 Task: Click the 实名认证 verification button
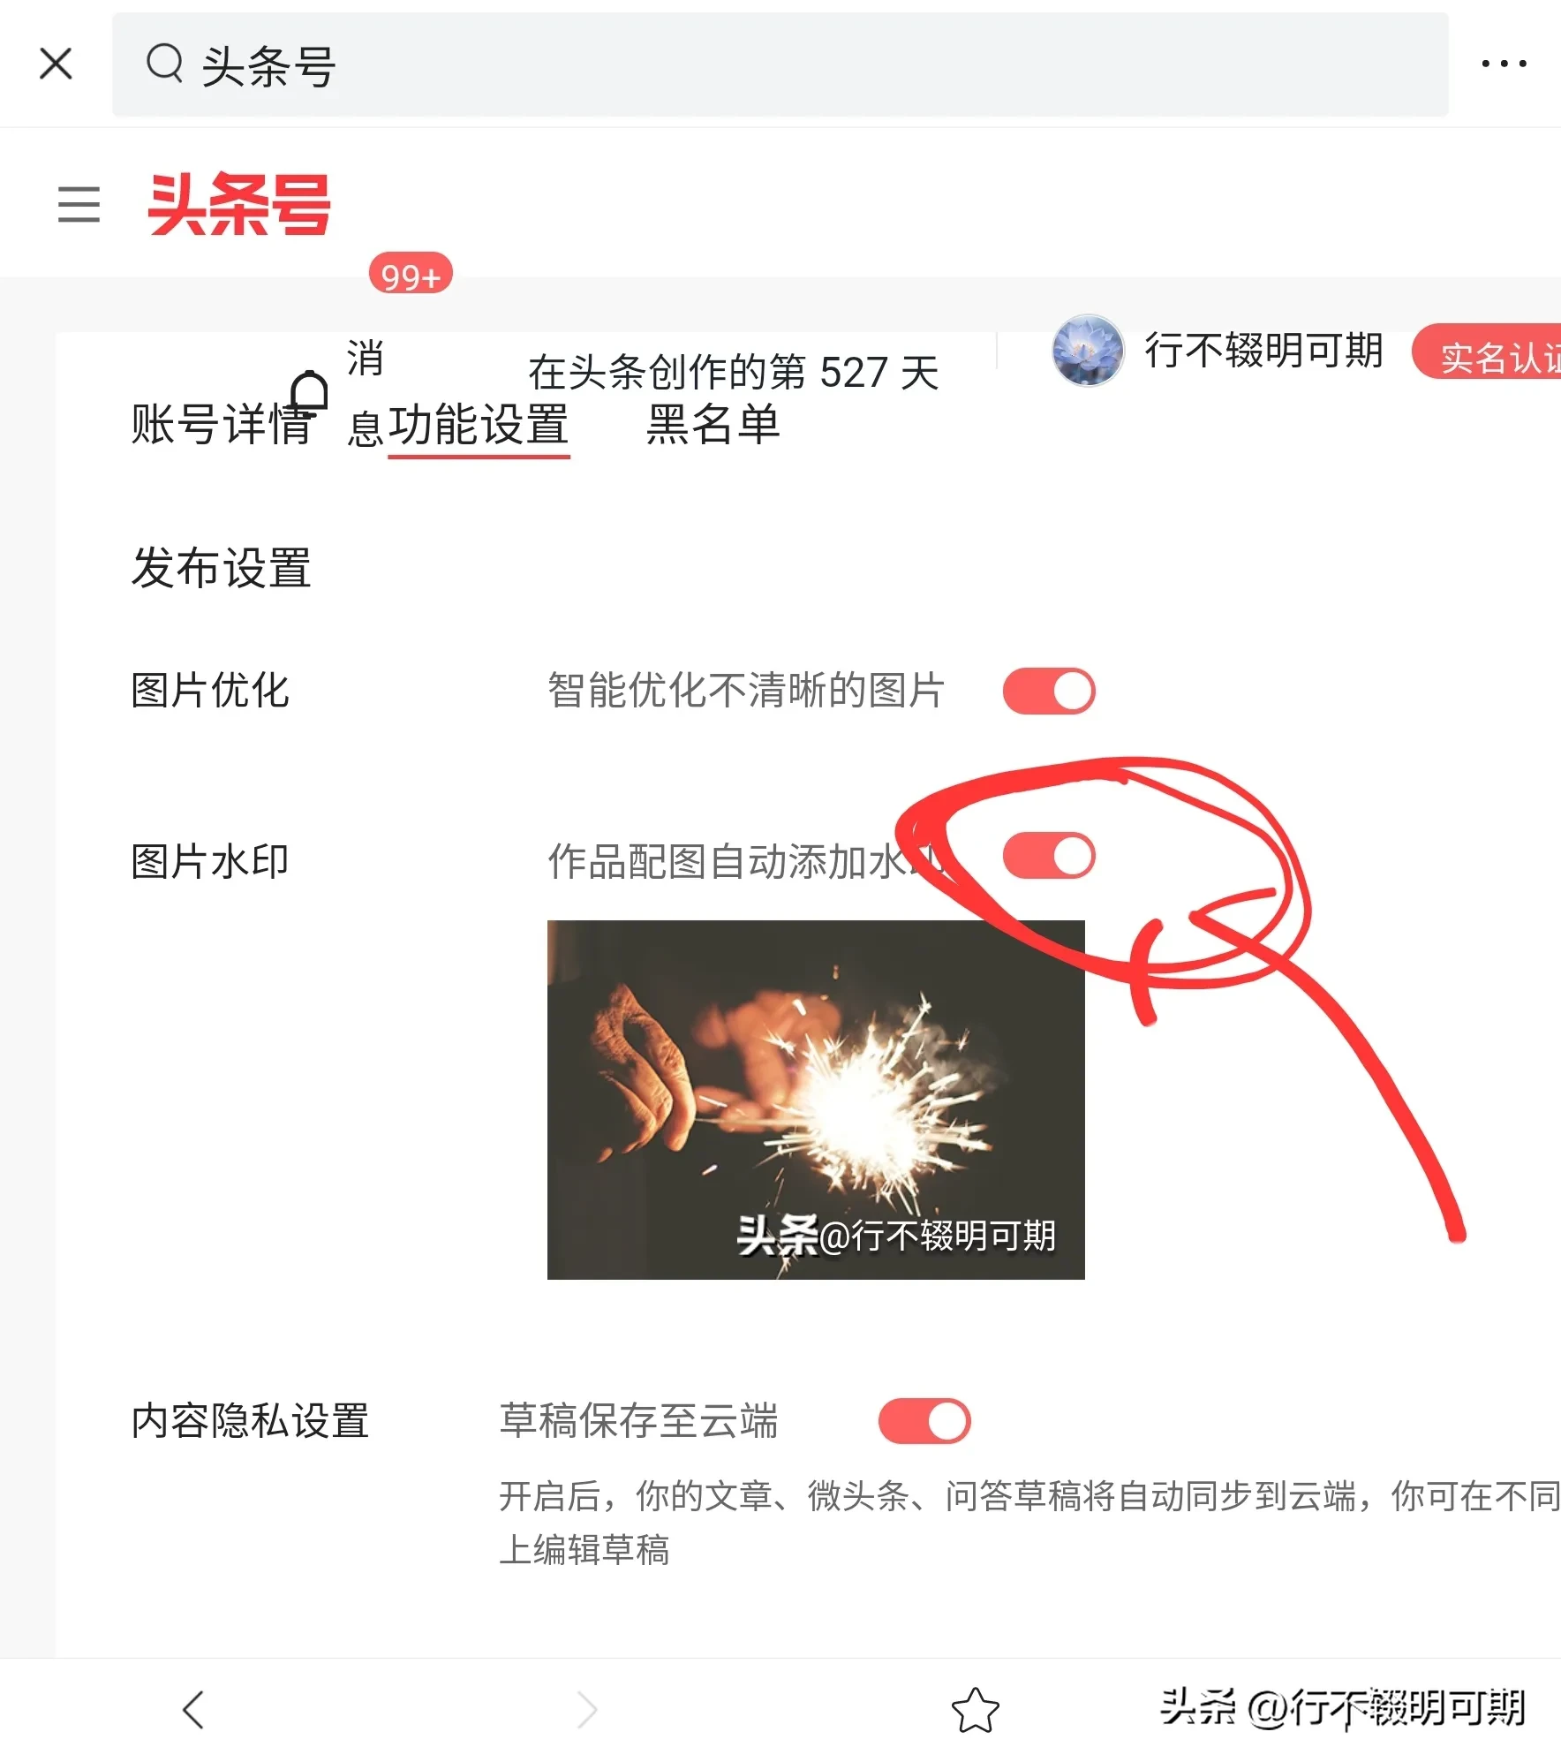tap(1488, 353)
